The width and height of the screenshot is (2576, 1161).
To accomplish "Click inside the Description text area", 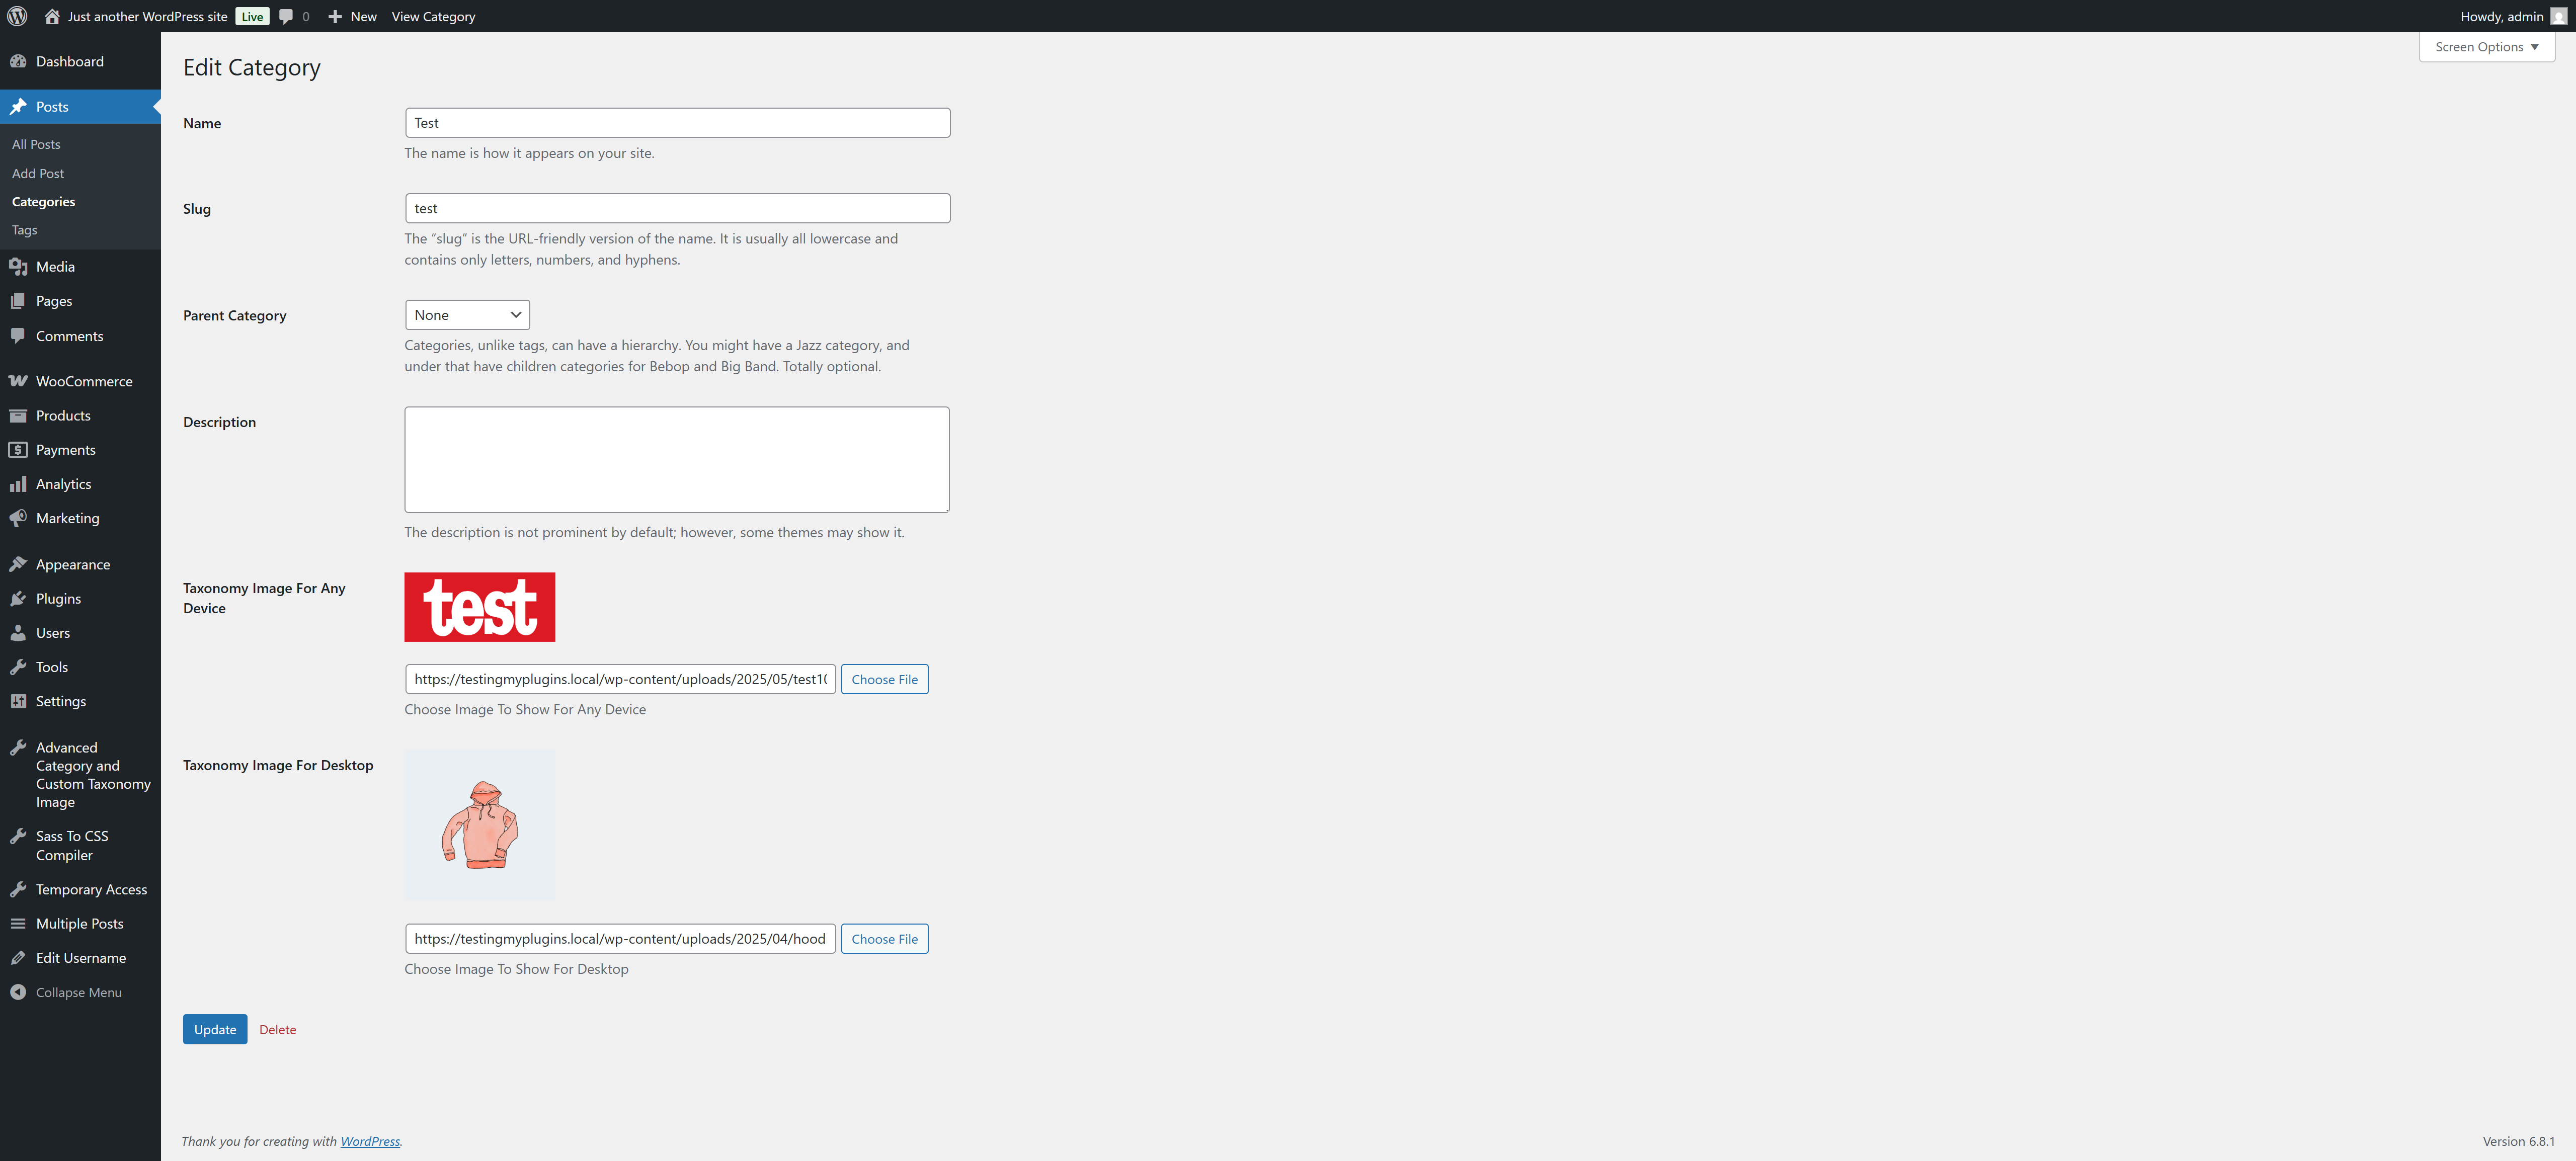I will (676, 459).
